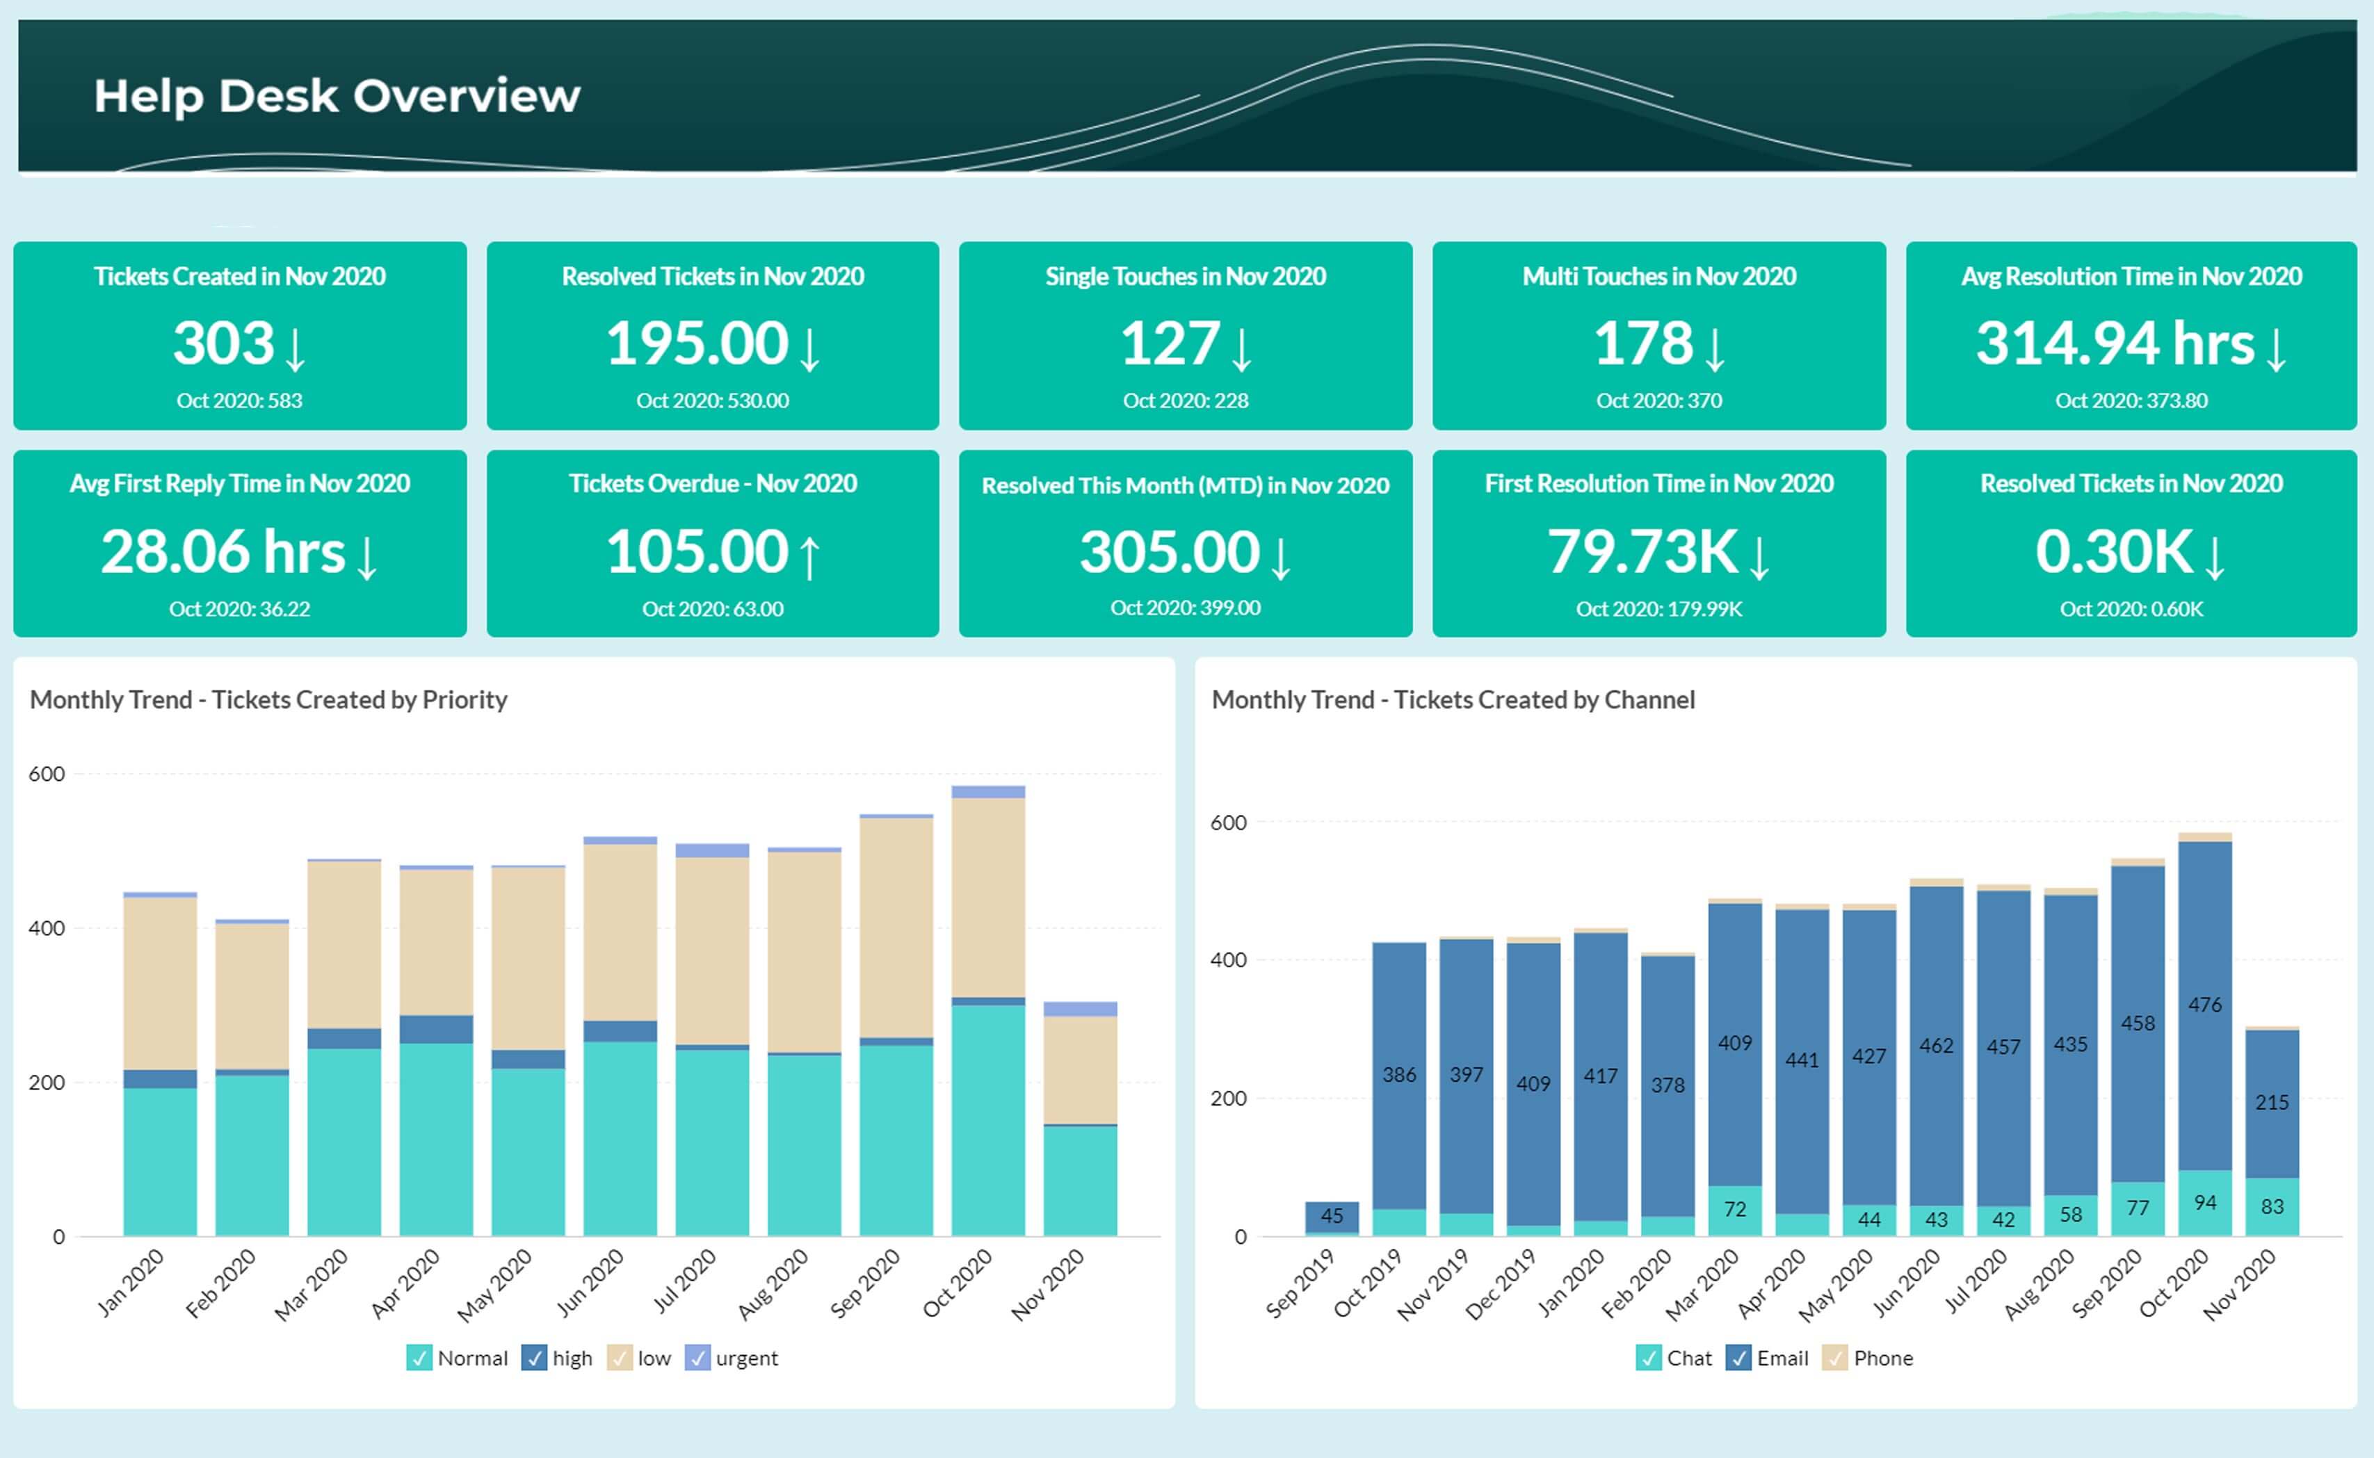Open the Single Touches in Nov 2020 widget

coord(1185,334)
